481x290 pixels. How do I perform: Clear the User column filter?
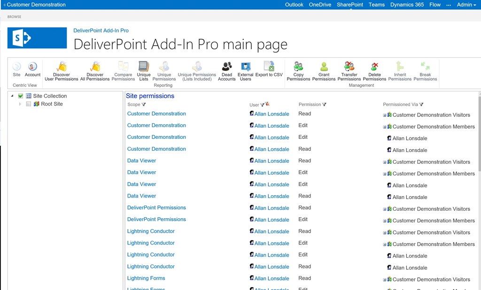[267, 104]
